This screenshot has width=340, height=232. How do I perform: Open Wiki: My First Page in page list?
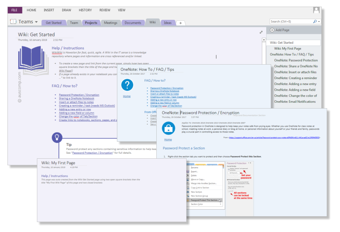pos(287,48)
